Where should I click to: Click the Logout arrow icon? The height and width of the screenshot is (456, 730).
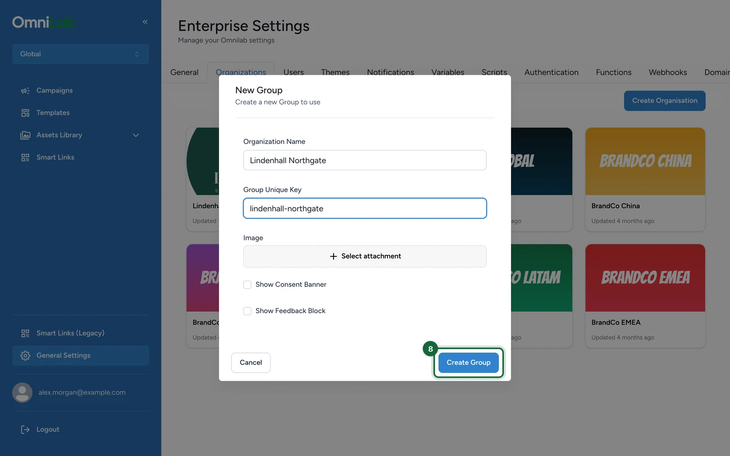(25, 430)
